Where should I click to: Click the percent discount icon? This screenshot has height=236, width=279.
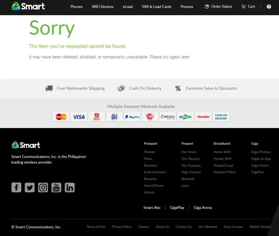(x=178, y=88)
